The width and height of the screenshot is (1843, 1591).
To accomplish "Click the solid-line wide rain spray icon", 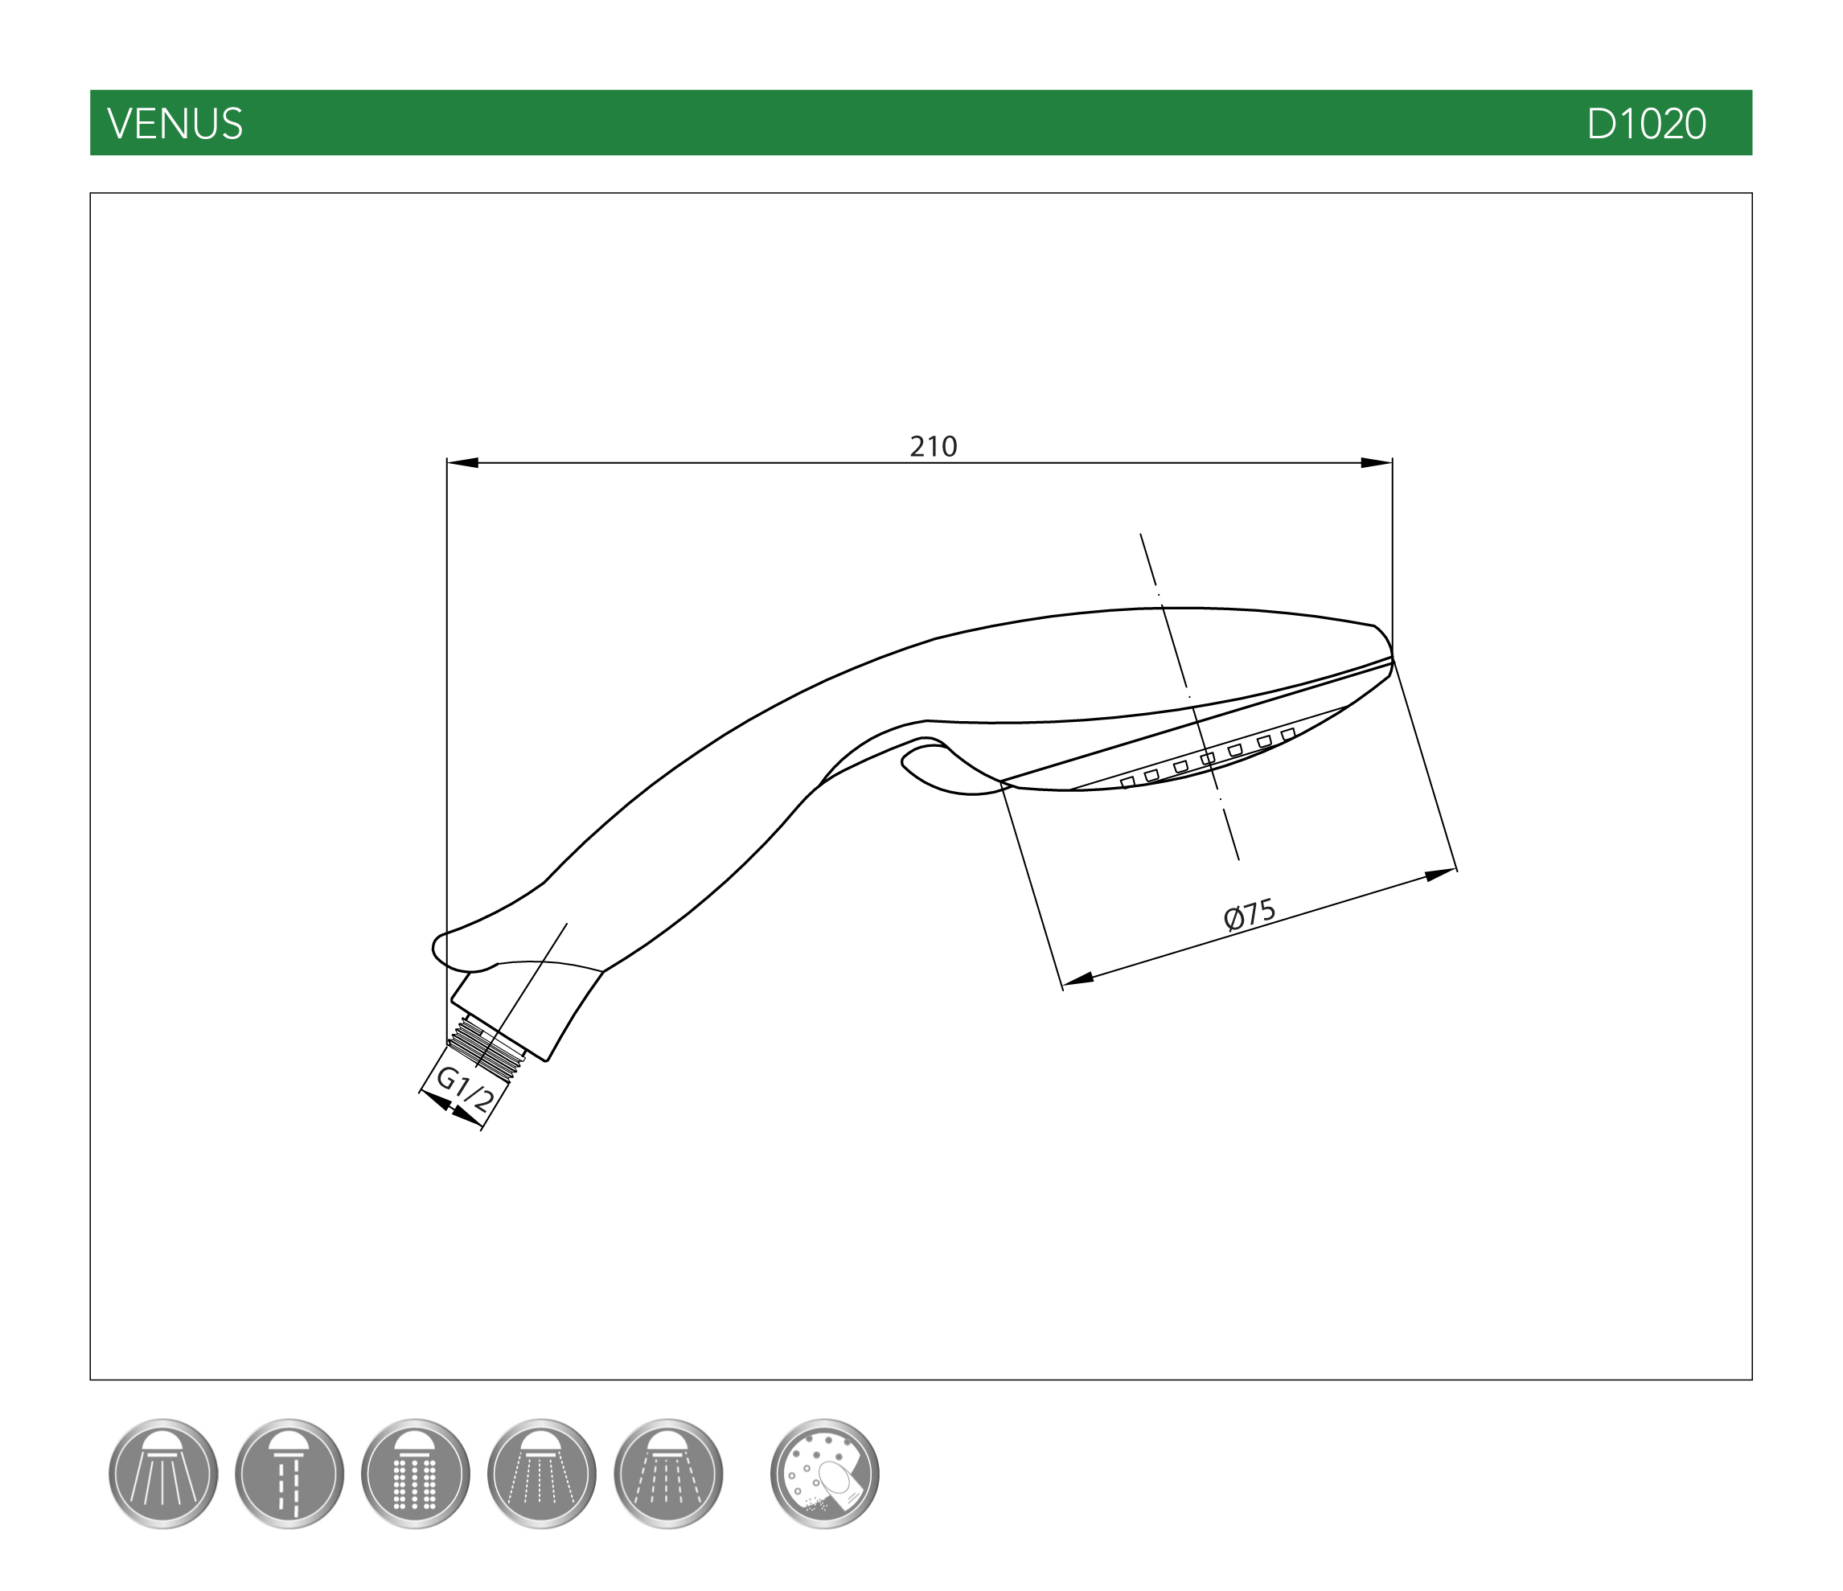I will point(164,1473).
